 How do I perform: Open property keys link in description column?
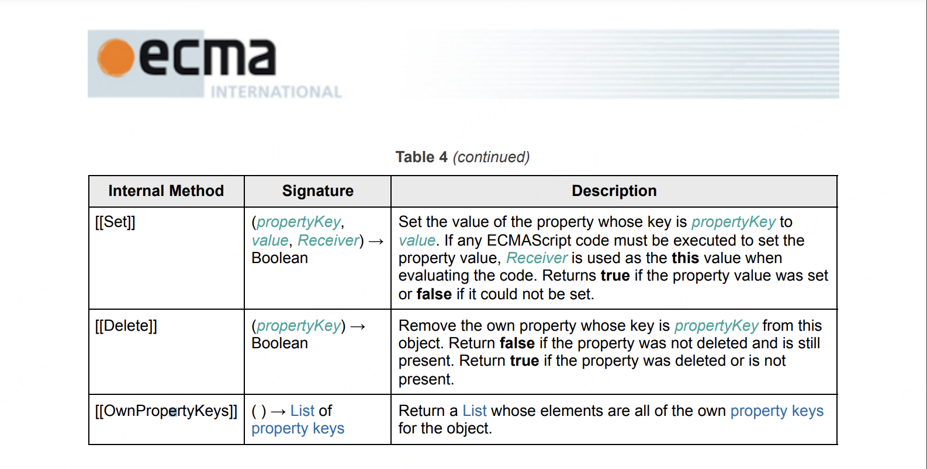(777, 411)
